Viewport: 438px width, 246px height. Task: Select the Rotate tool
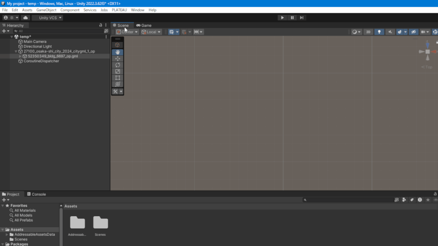(117, 65)
